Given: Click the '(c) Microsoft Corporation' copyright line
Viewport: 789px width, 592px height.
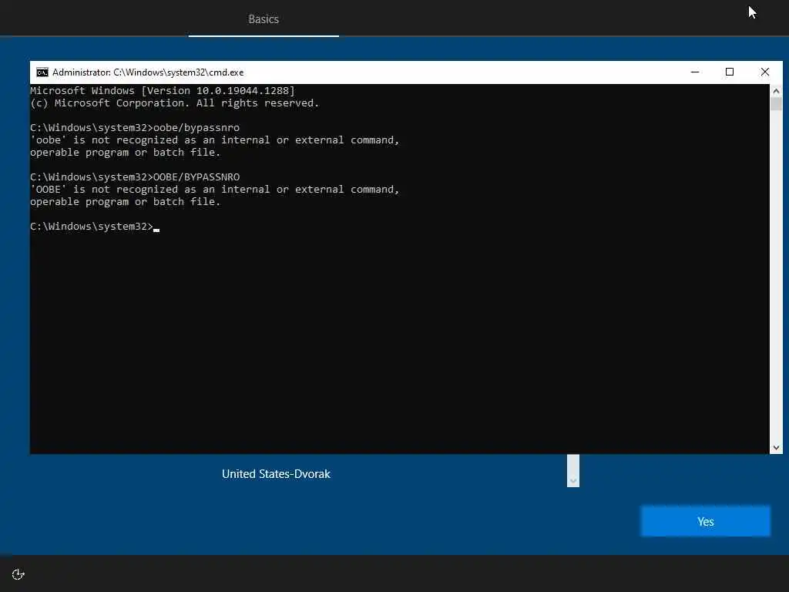Looking at the screenshot, I should click(175, 103).
